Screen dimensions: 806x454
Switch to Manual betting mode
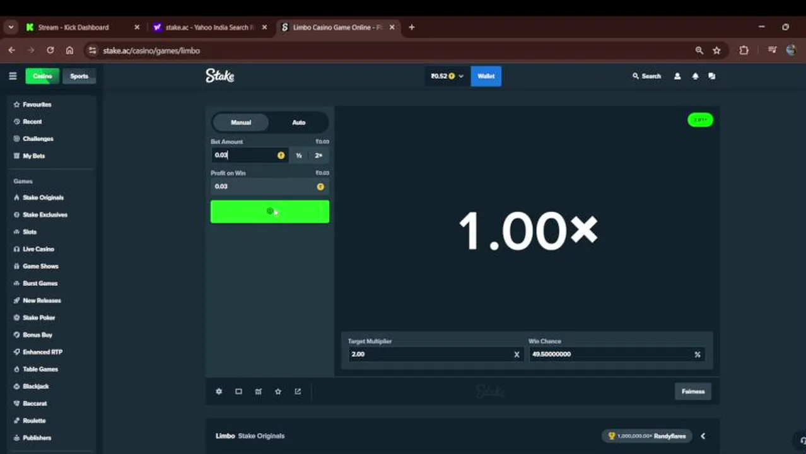pos(240,122)
